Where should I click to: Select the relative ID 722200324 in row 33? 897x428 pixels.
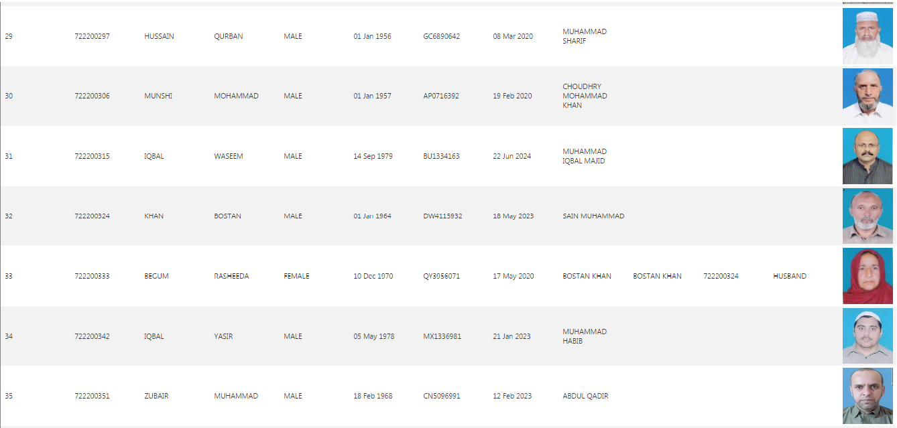click(x=721, y=276)
